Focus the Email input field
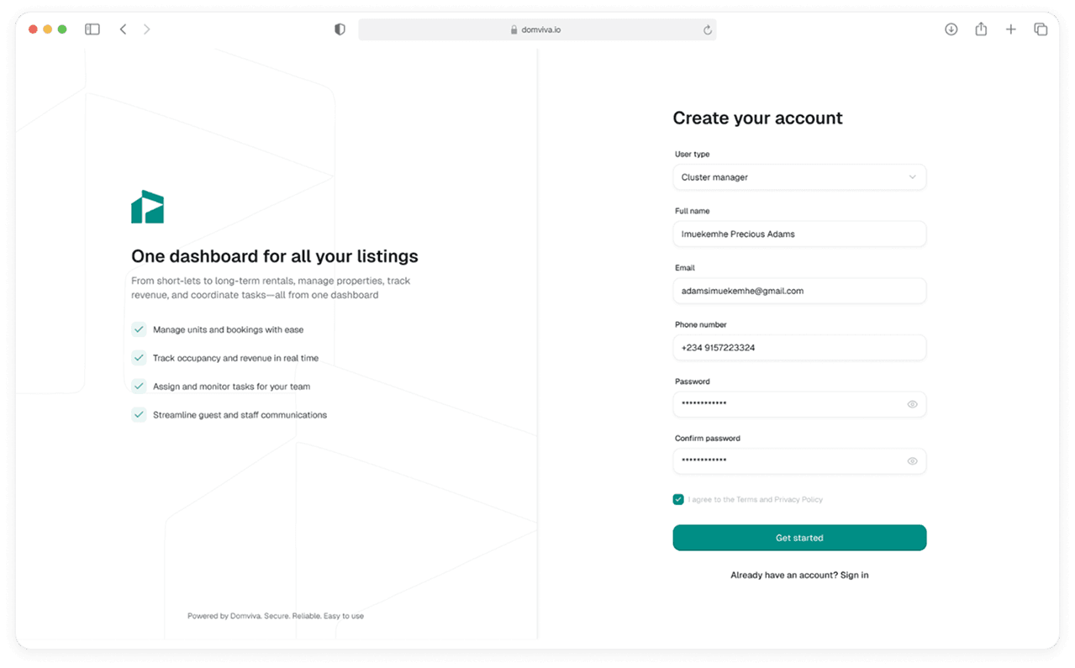The image size is (1075, 668). click(798, 291)
